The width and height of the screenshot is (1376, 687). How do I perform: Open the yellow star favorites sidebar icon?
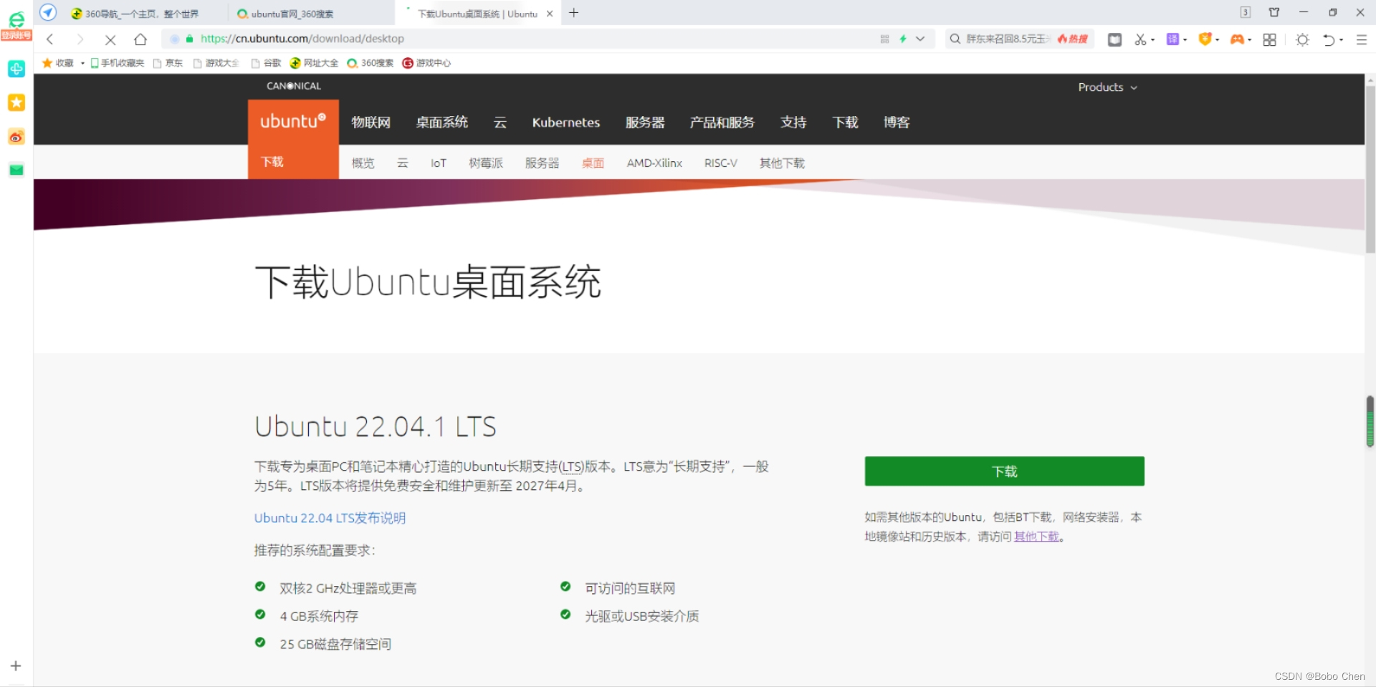tap(16, 102)
